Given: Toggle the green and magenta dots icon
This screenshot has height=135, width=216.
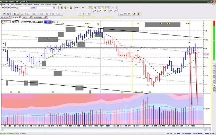Looking at the screenshot, I should pyautogui.click(x=108, y=8).
